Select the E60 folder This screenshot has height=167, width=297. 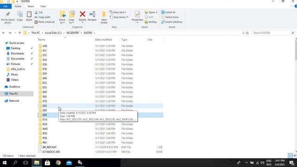pyautogui.click(x=100, y=92)
